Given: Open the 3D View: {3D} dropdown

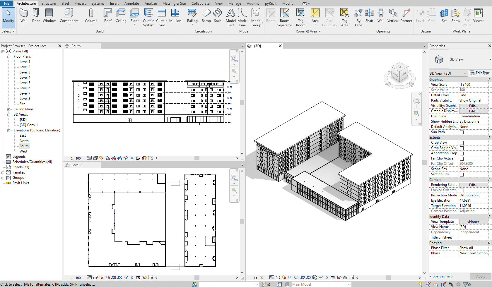Looking at the screenshot, I should pyautogui.click(x=448, y=73).
